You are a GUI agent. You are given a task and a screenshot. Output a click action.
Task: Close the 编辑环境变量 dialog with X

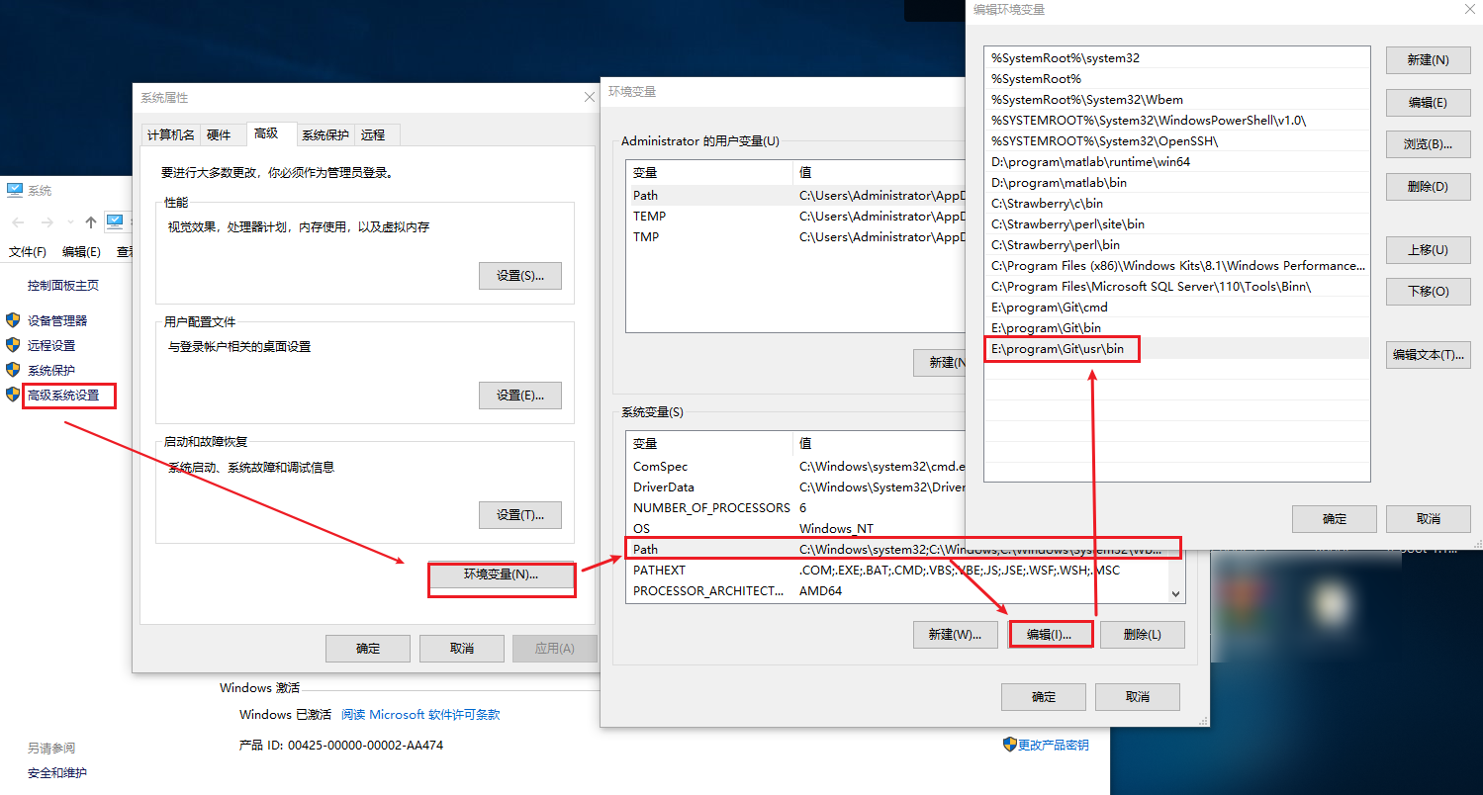point(1472,9)
